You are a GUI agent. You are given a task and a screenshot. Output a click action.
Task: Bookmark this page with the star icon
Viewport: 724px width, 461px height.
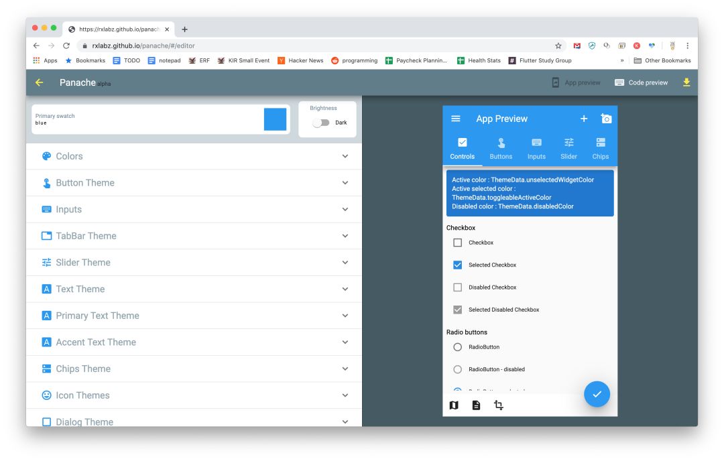click(x=558, y=46)
